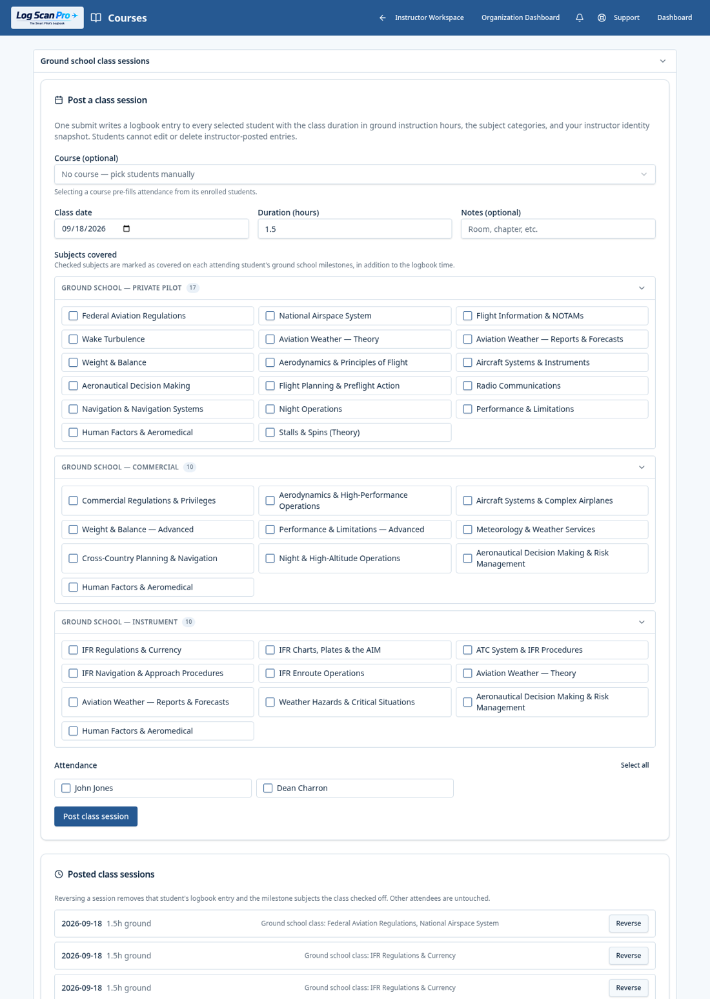This screenshot has width=710, height=999.
Task: Click the Notes (optional) field
Action: pos(558,229)
